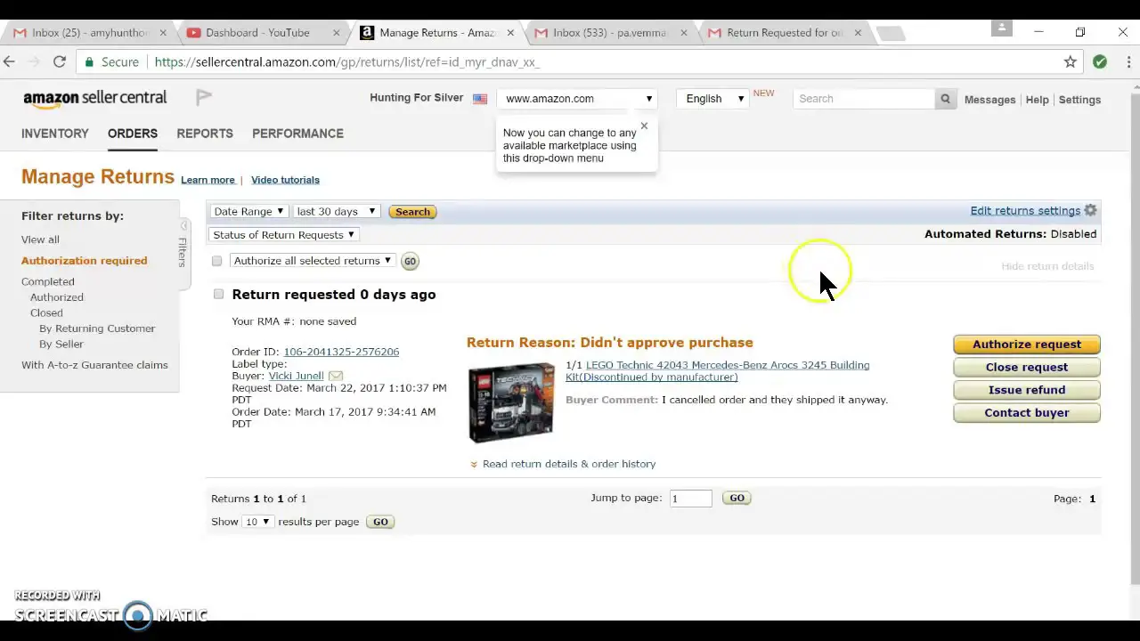Open the returns settings gear icon
This screenshot has width=1140, height=641.
coord(1090,211)
